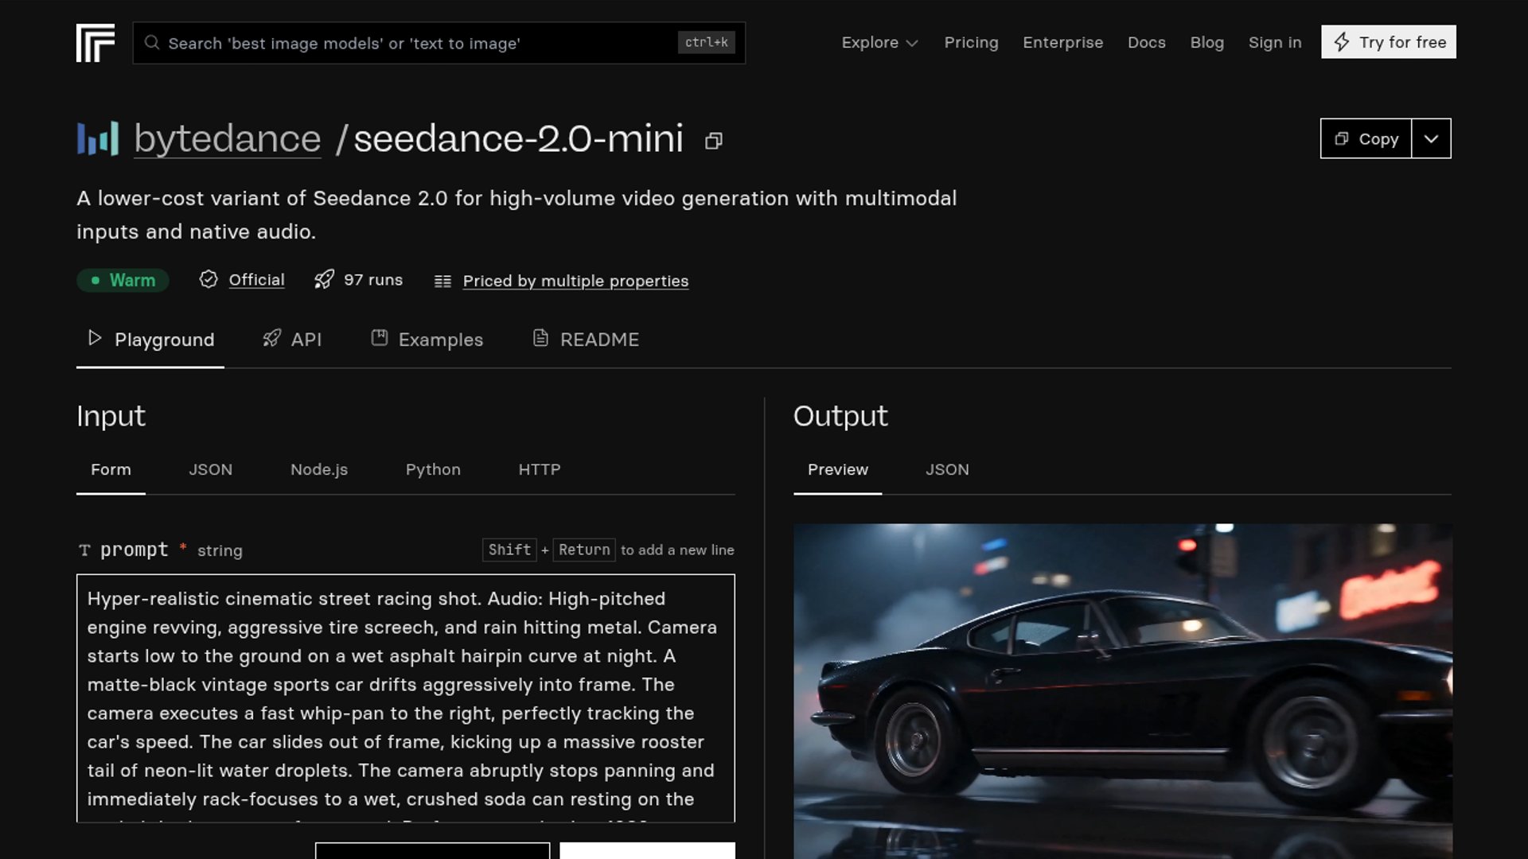Copy the model name using the copy icon
This screenshot has width=1528, height=859.
pos(714,141)
